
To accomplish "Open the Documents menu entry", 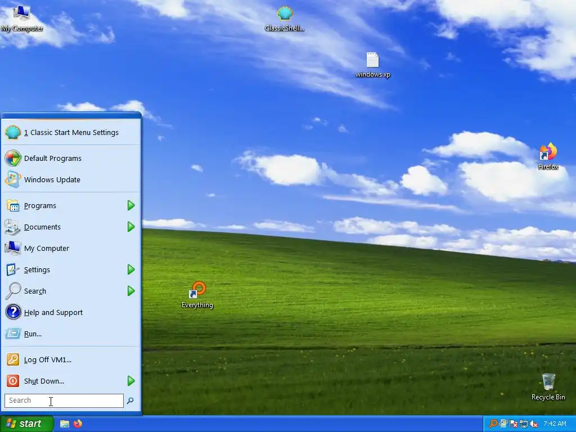I will tap(71, 227).
